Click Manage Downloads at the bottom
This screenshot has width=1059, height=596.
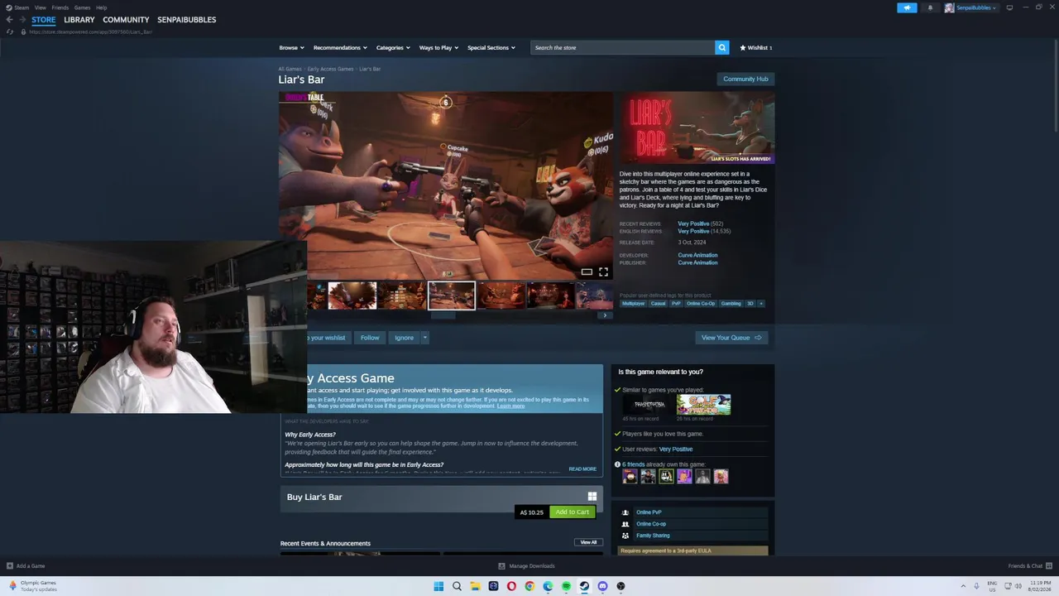(x=526, y=566)
